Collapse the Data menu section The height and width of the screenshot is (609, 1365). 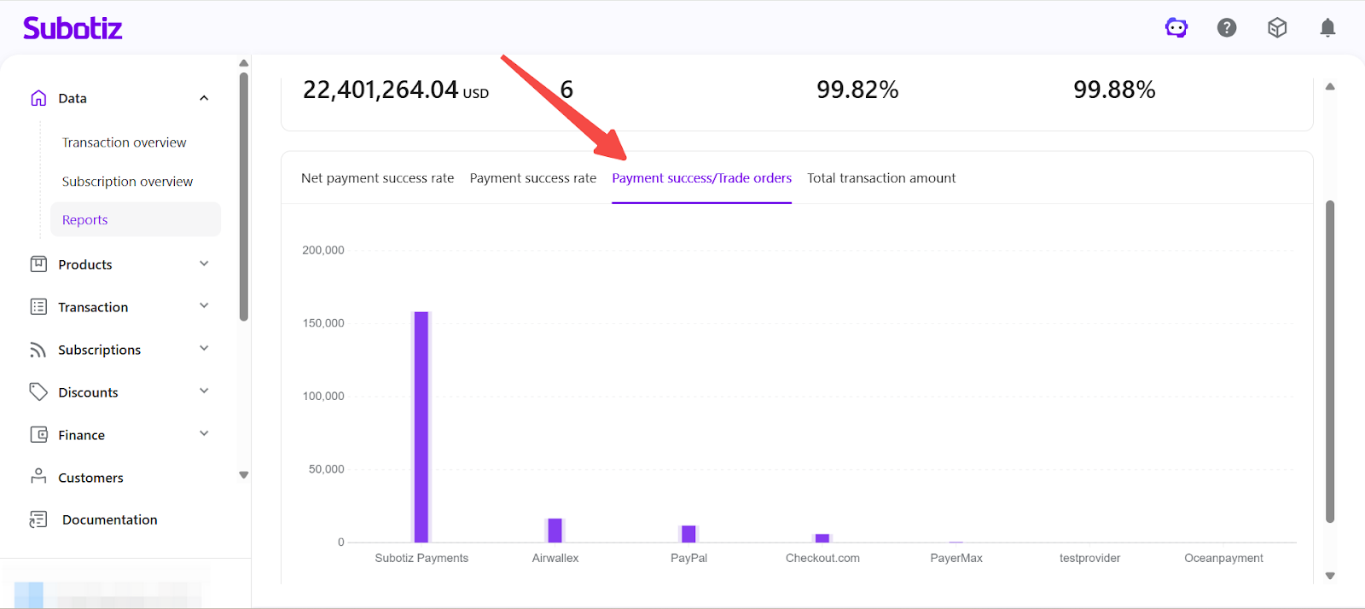[204, 98]
